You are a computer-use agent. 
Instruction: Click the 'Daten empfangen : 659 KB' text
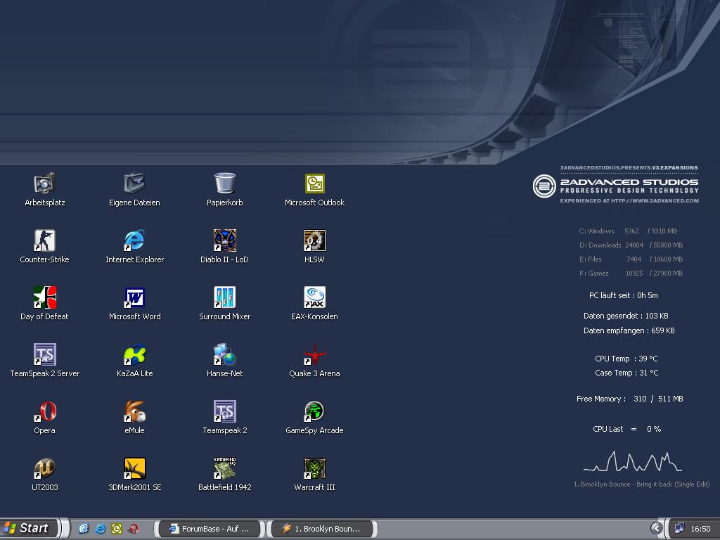[629, 330]
